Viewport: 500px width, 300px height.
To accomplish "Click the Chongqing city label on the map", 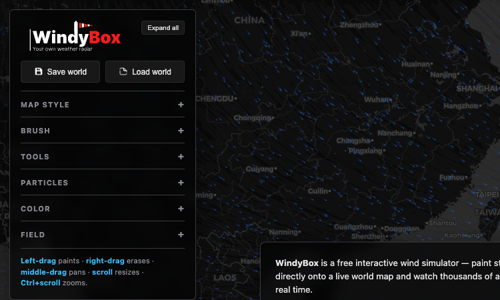I will [252, 118].
